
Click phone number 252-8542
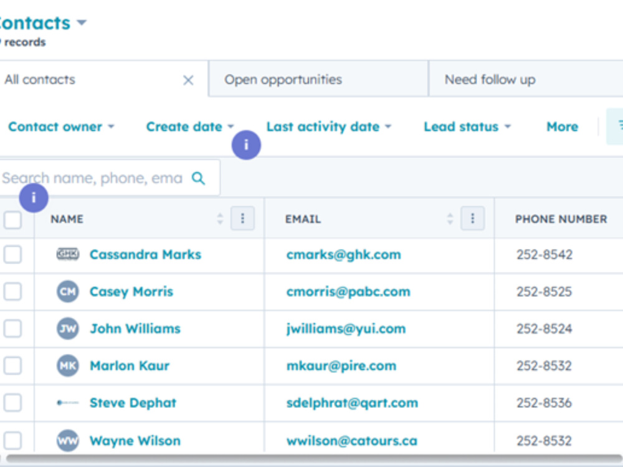[x=545, y=255]
